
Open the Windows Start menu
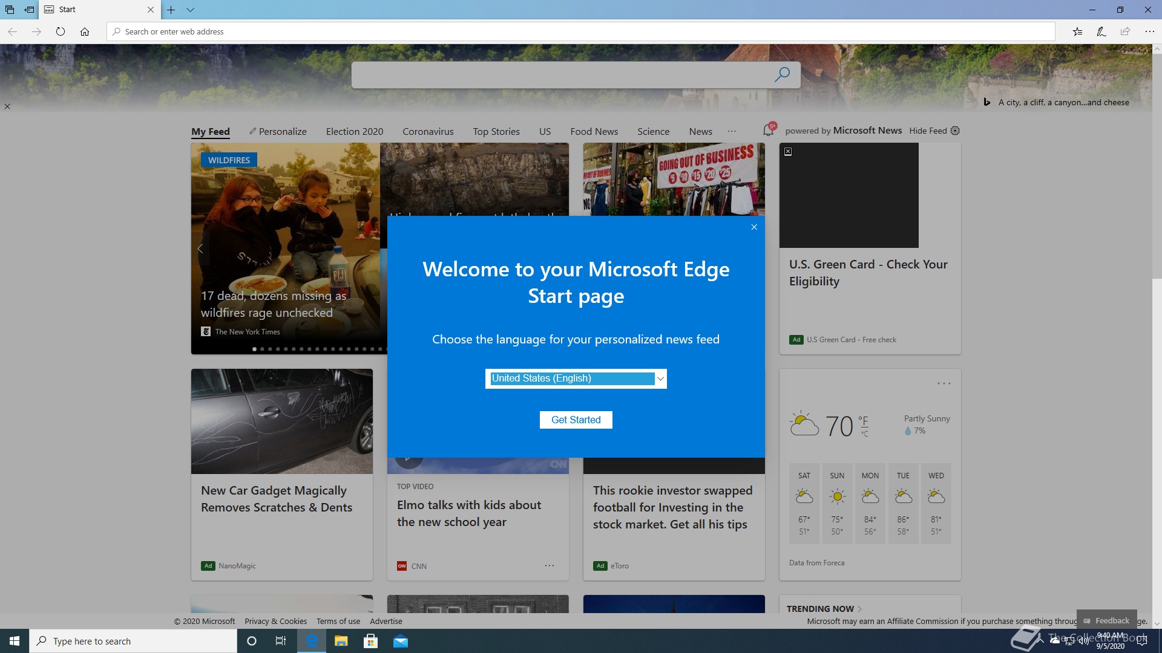(15, 641)
